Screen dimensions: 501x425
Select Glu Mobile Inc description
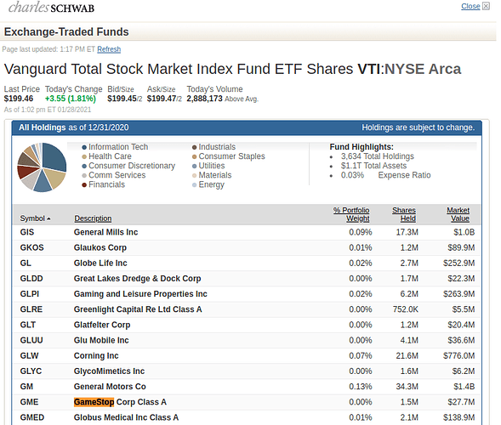101,340
